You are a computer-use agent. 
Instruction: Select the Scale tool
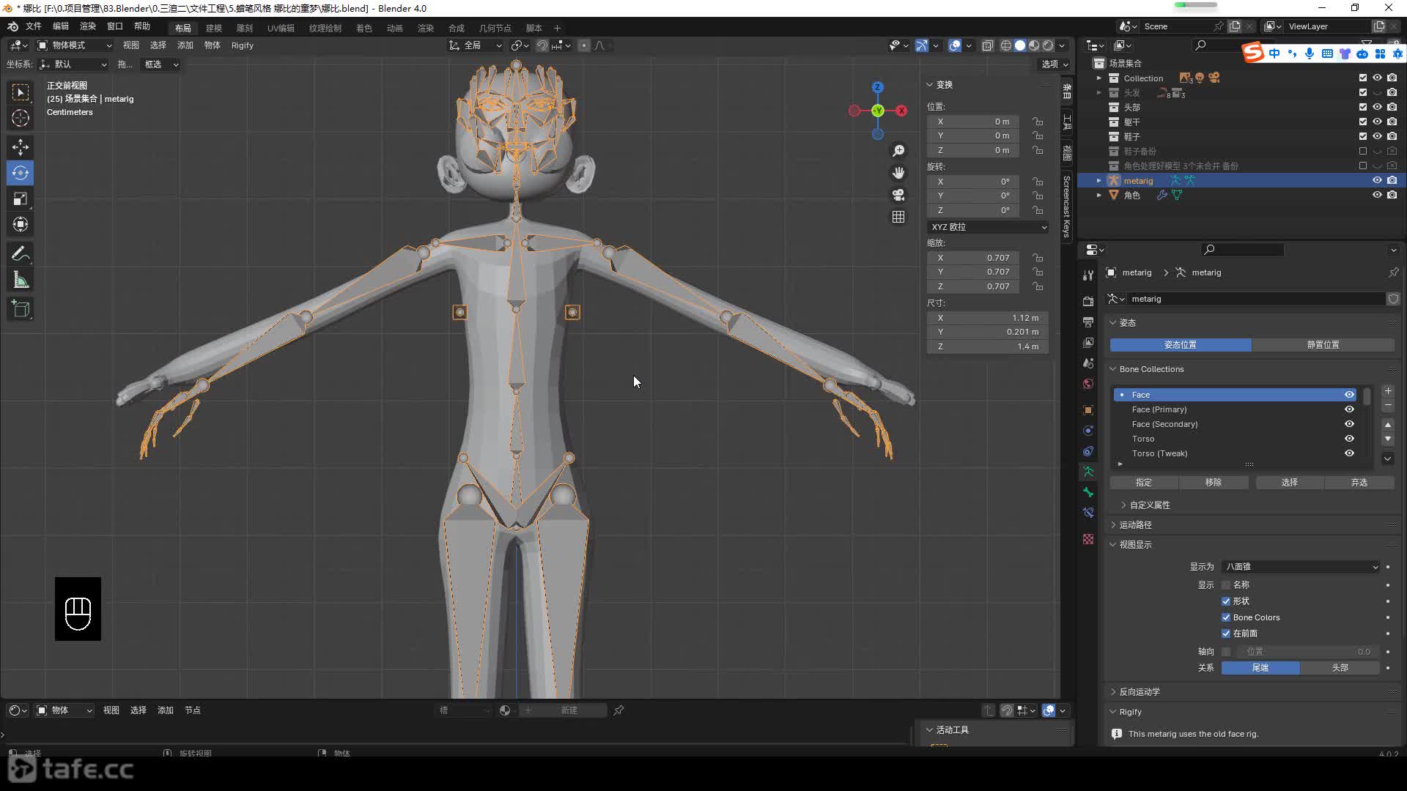point(21,198)
